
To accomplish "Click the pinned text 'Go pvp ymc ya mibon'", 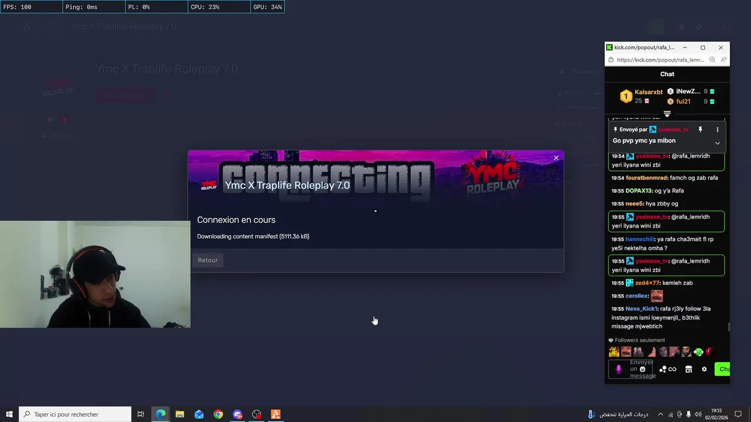I will (644, 141).
